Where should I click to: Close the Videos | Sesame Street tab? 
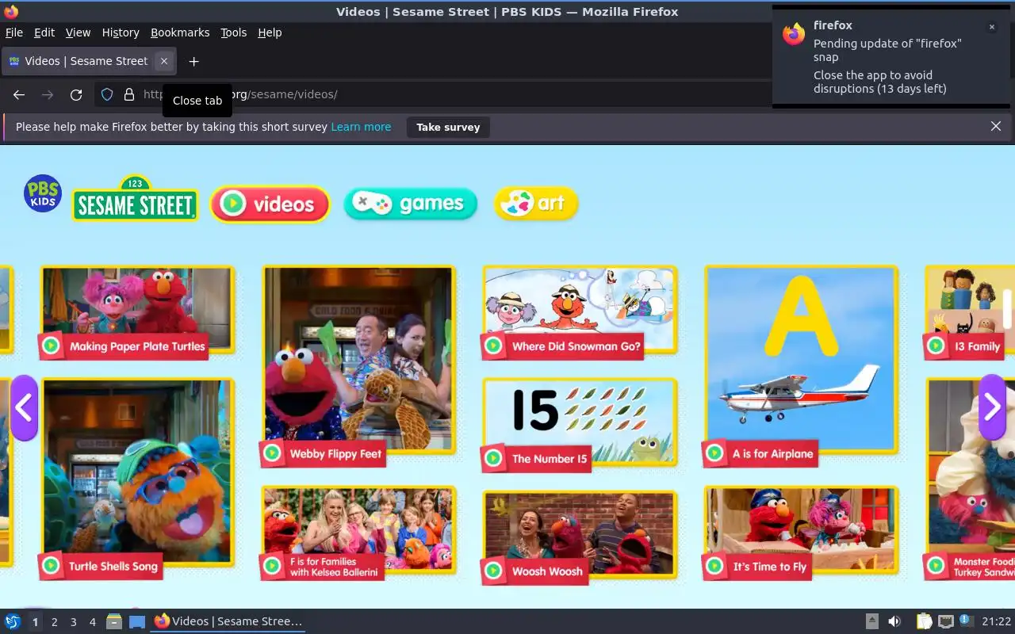(x=163, y=61)
